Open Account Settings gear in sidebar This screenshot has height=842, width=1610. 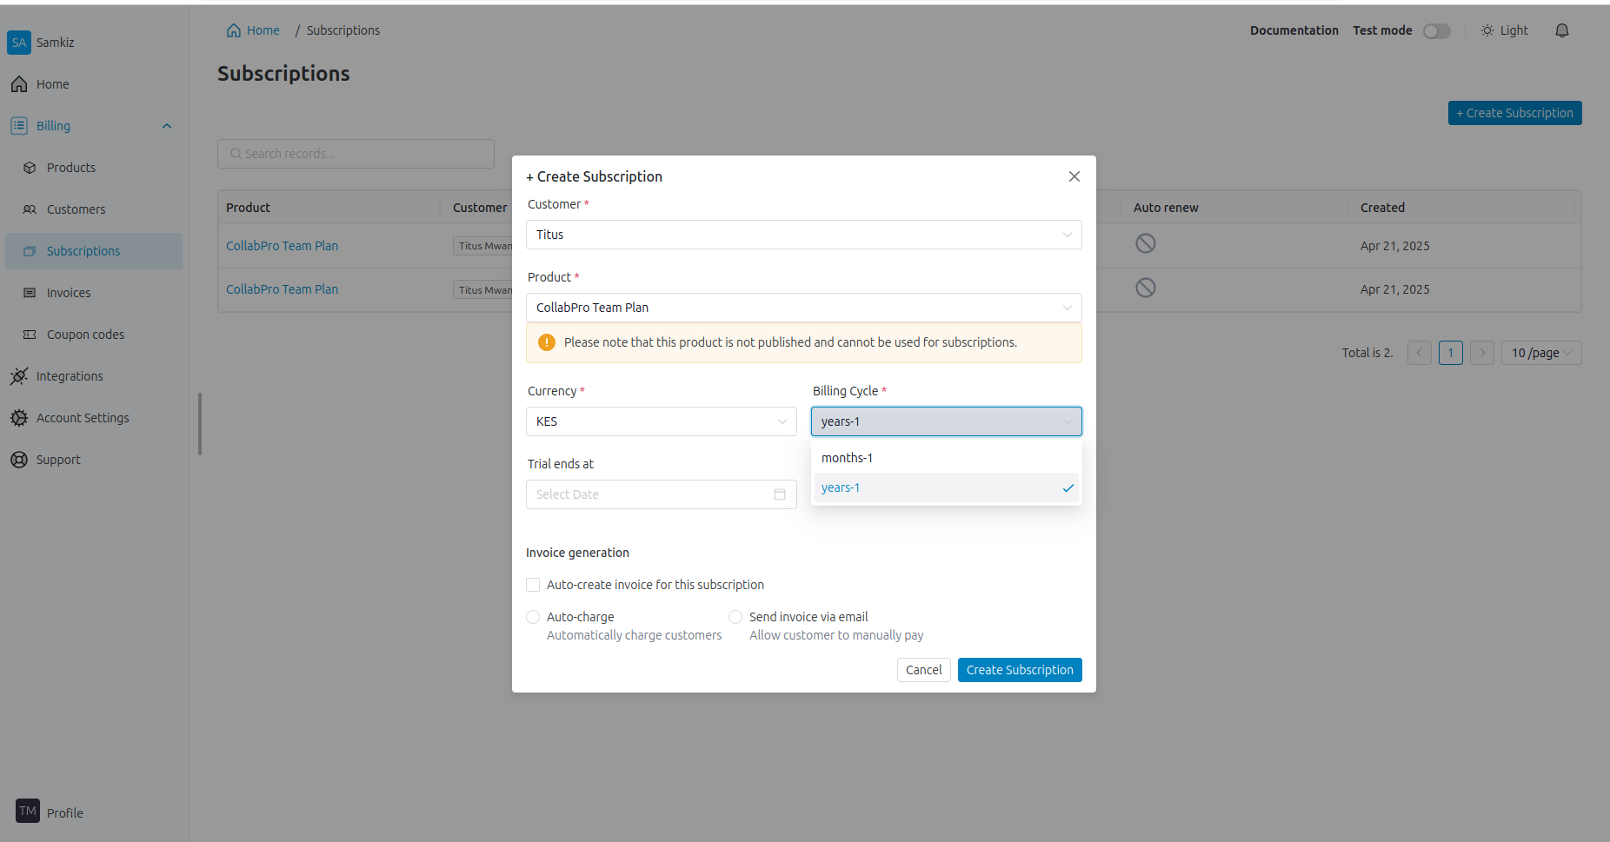(x=19, y=418)
